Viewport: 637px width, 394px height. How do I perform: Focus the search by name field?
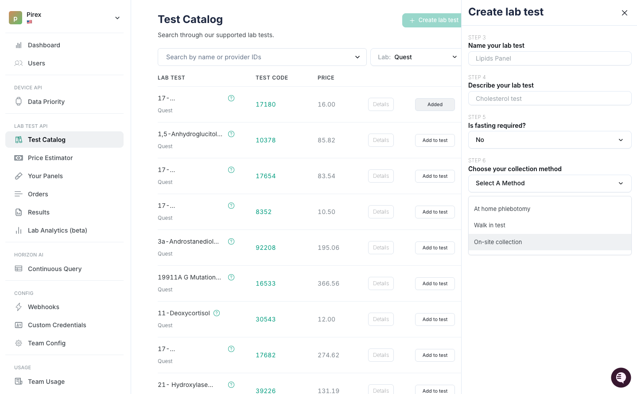pos(257,57)
